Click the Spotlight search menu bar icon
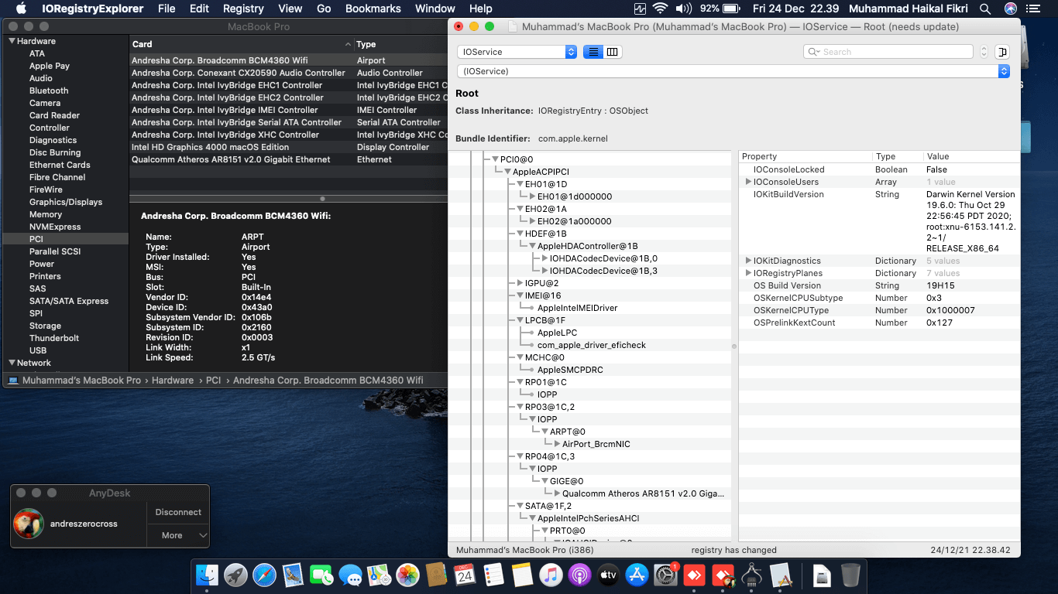This screenshot has width=1058, height=594. tap(984, 9)
